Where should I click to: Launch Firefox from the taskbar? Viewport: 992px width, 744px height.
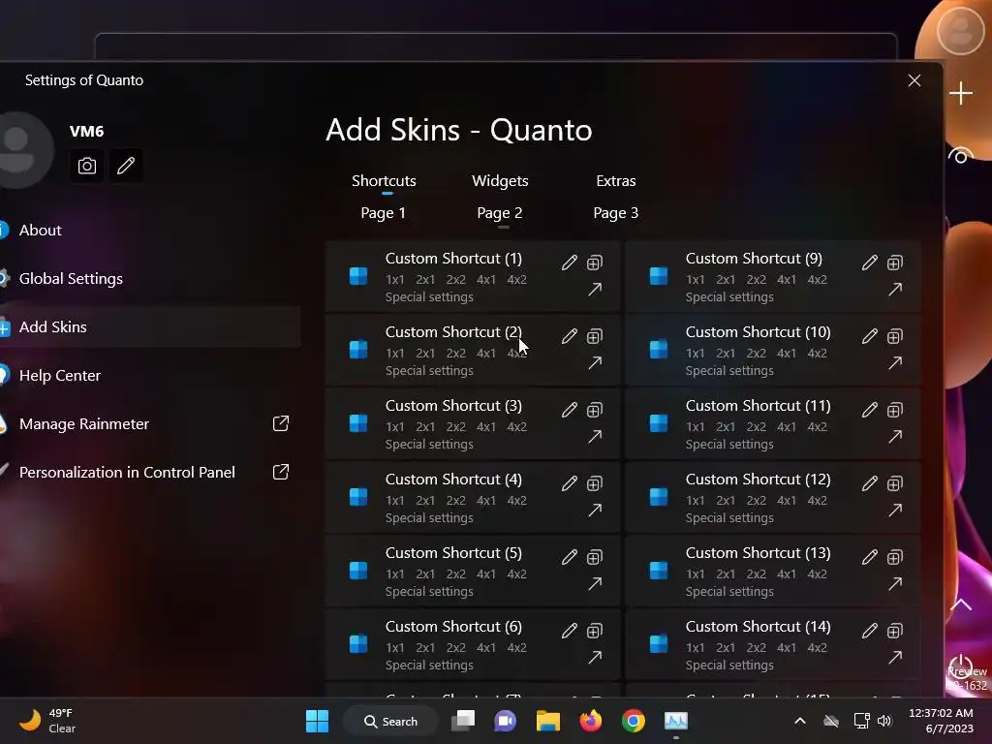click(x=591, y=721)
